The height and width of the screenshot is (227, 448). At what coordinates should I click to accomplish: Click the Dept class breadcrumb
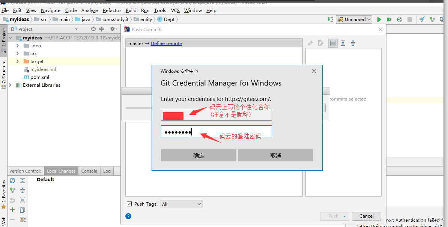tap(166, 20)
